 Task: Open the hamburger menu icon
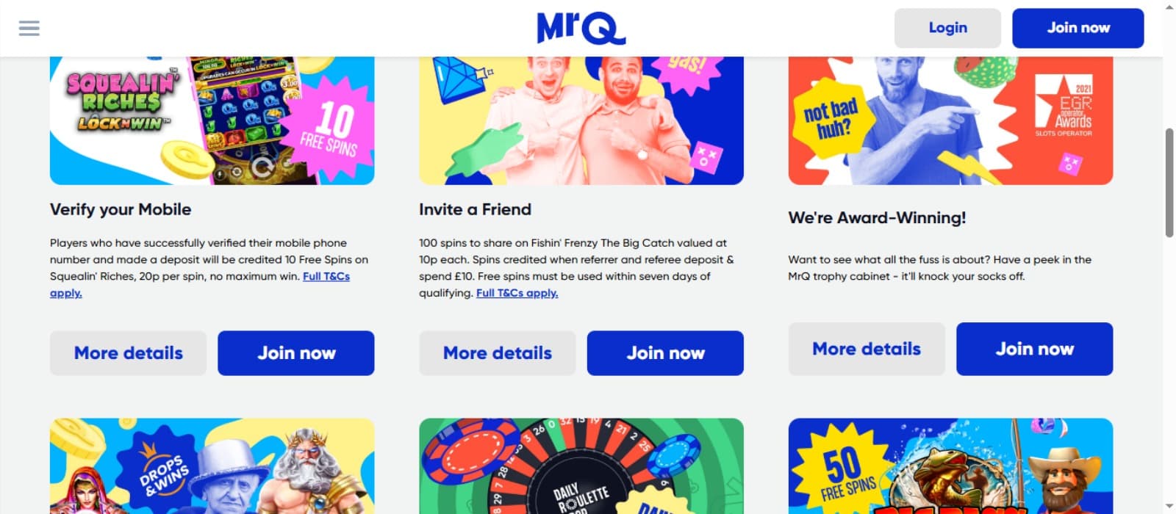29,28
